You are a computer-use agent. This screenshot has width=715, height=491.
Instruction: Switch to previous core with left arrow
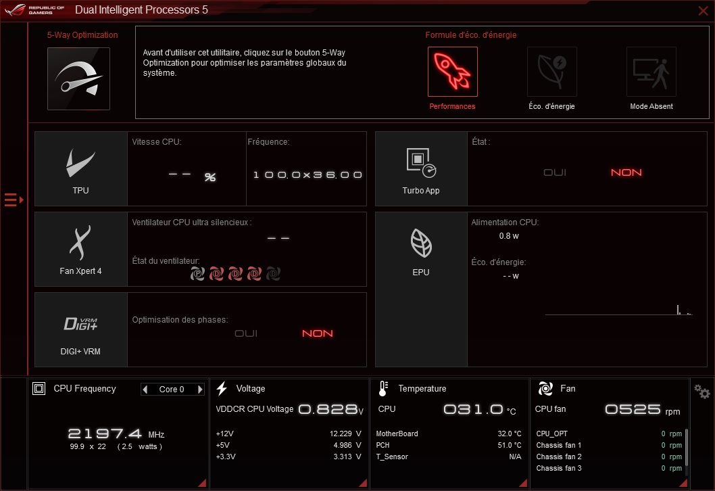(145, 390)
